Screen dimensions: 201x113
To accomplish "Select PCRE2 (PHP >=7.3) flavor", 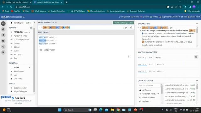I will coord(21,32).
